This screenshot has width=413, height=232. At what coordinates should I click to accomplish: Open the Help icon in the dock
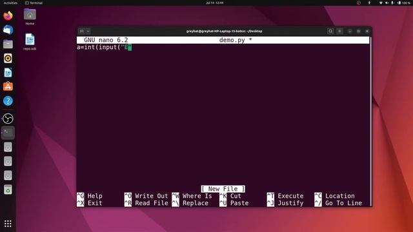point(8,101)
